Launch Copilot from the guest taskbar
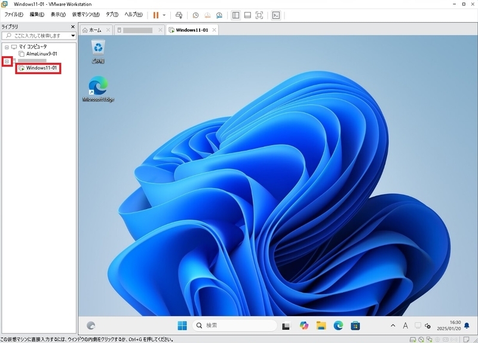 pos(304,326)
